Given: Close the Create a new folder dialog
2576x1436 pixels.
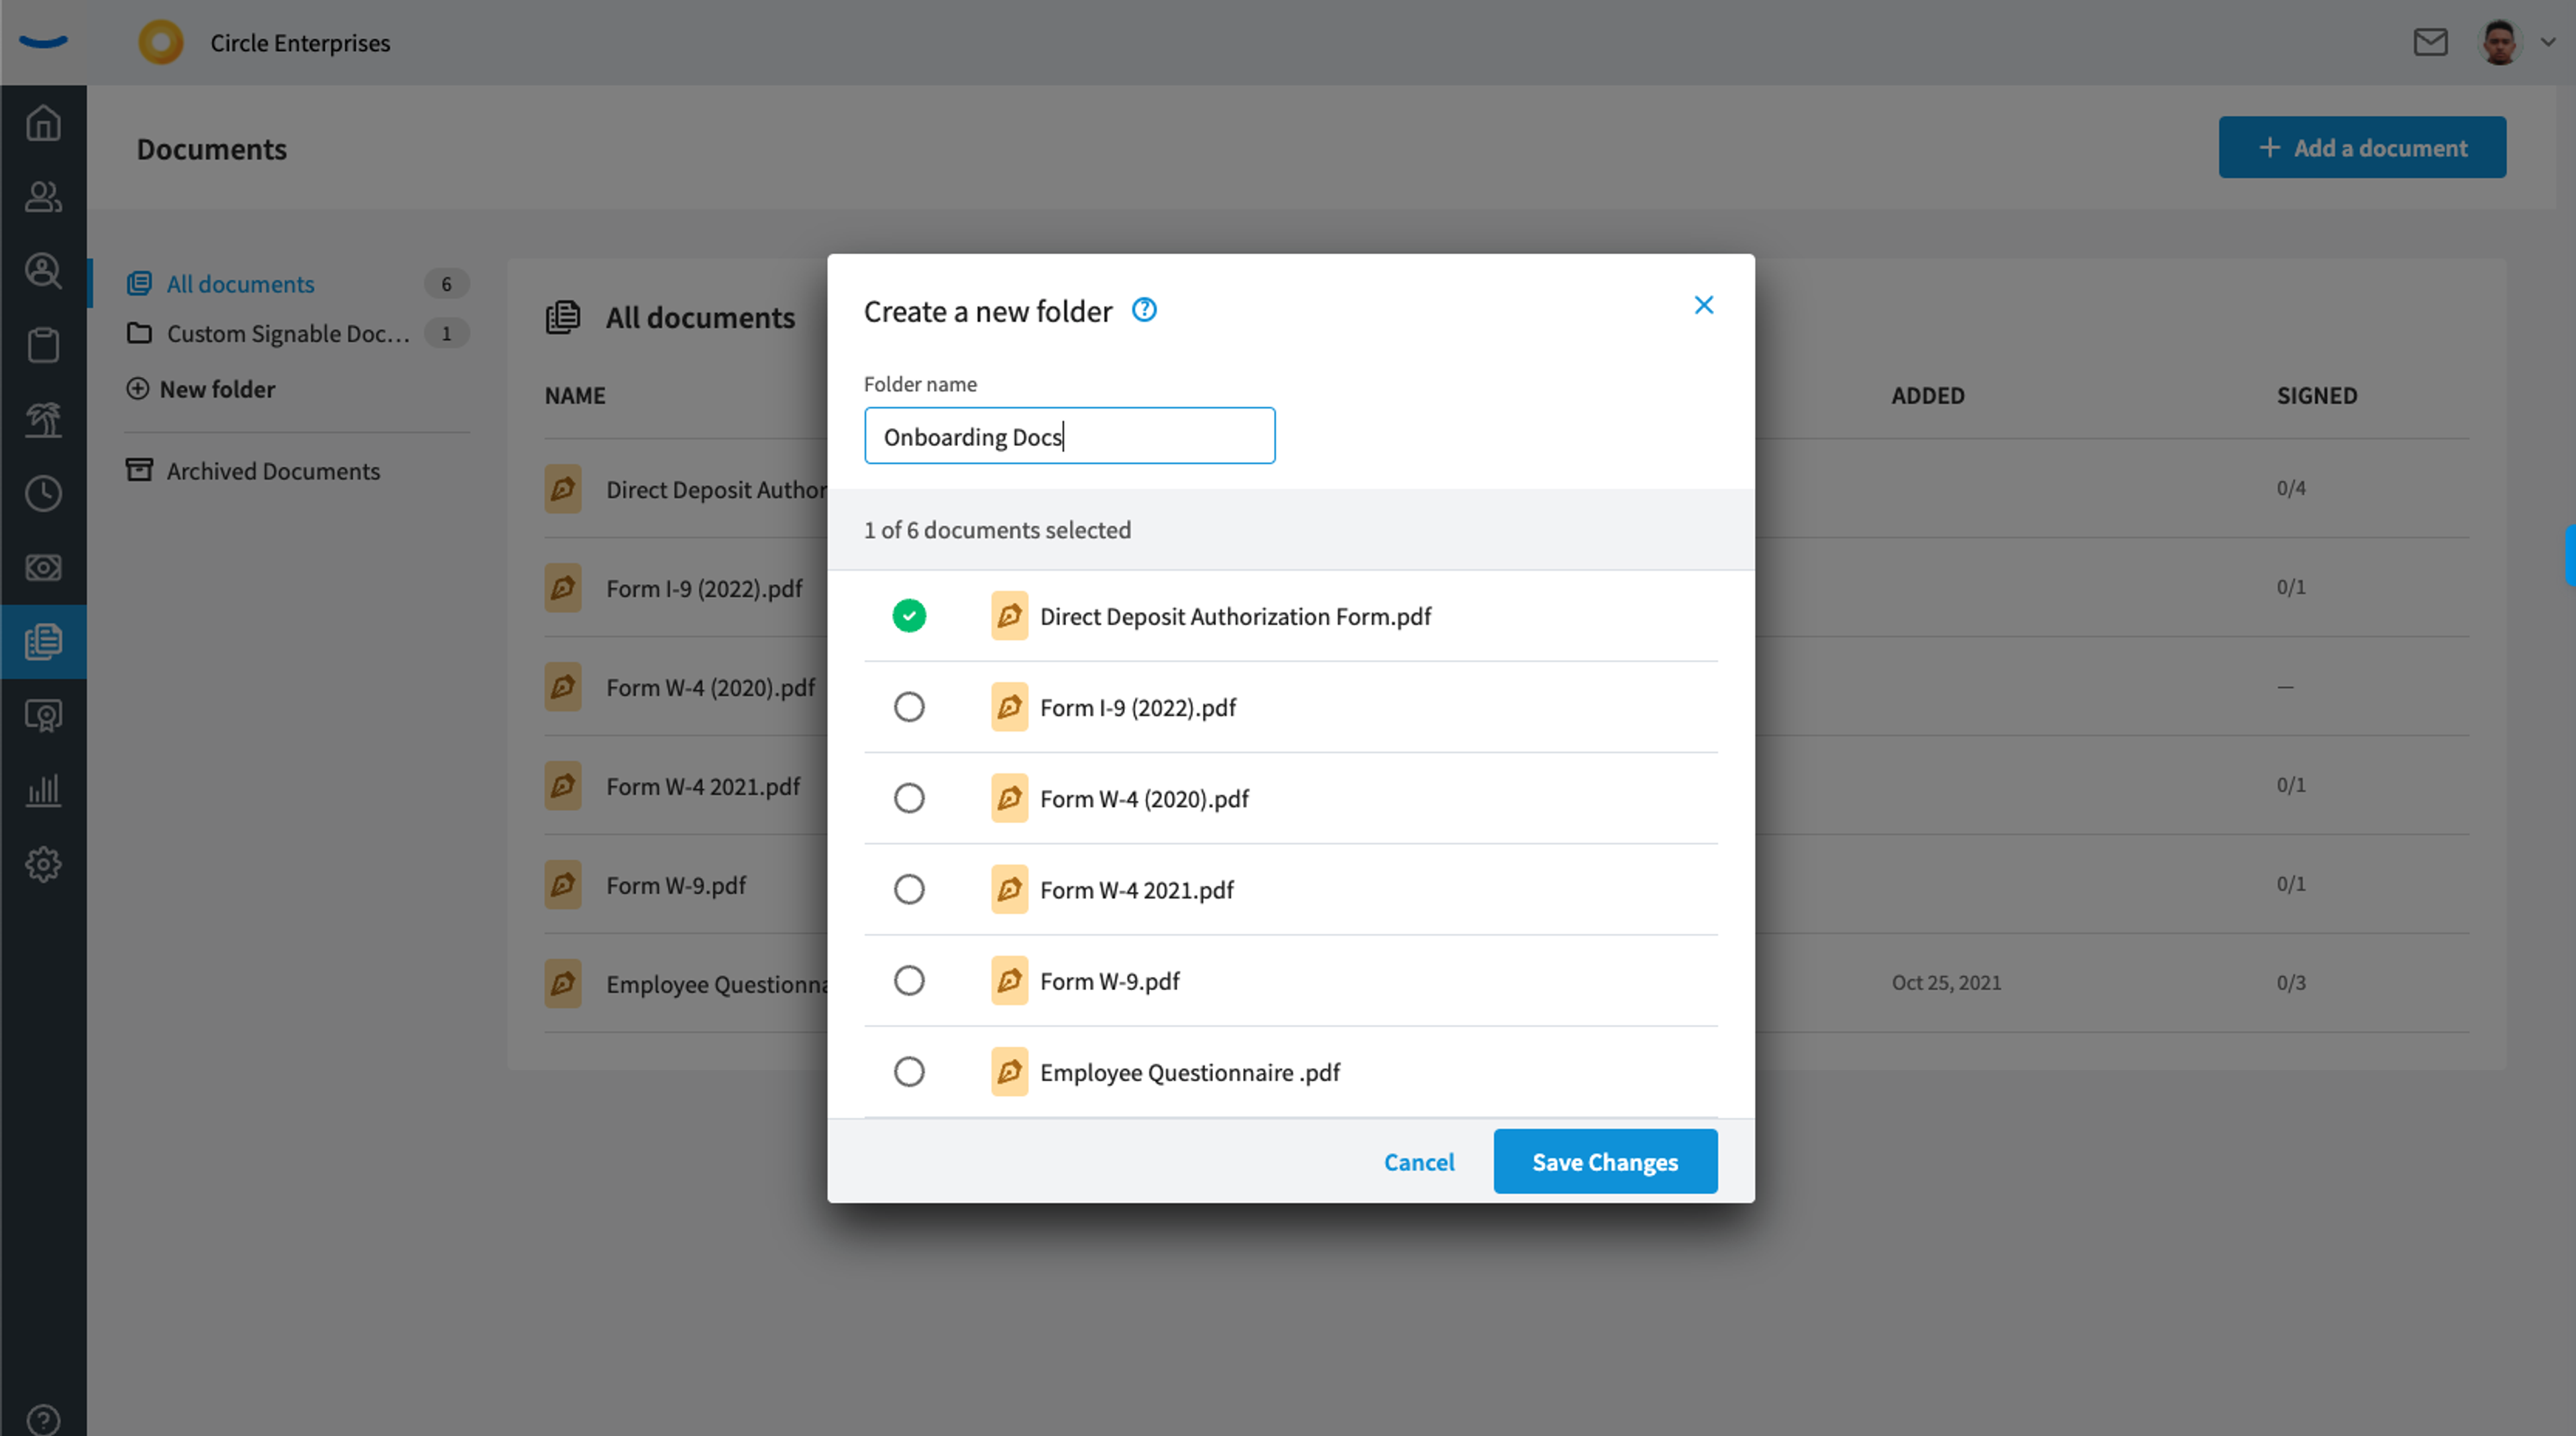Looking at the screenshot, I should 1704,305.
